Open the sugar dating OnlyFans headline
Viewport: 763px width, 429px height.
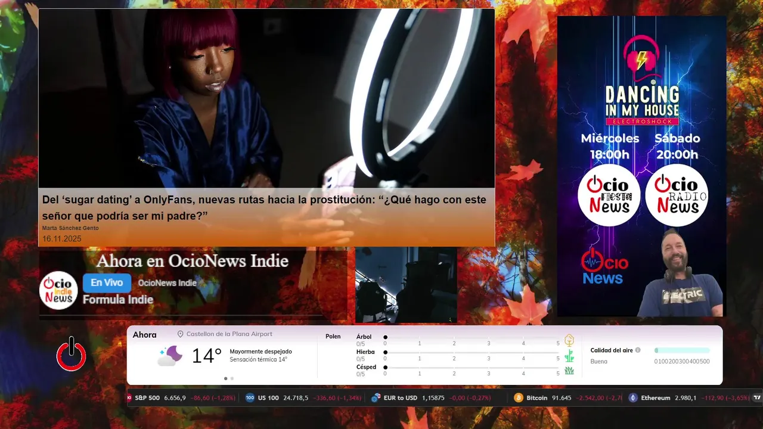pos(264,207)
